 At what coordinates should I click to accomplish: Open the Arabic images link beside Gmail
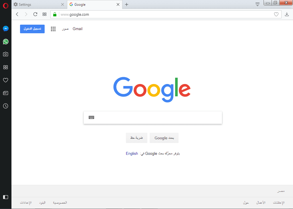65,29
